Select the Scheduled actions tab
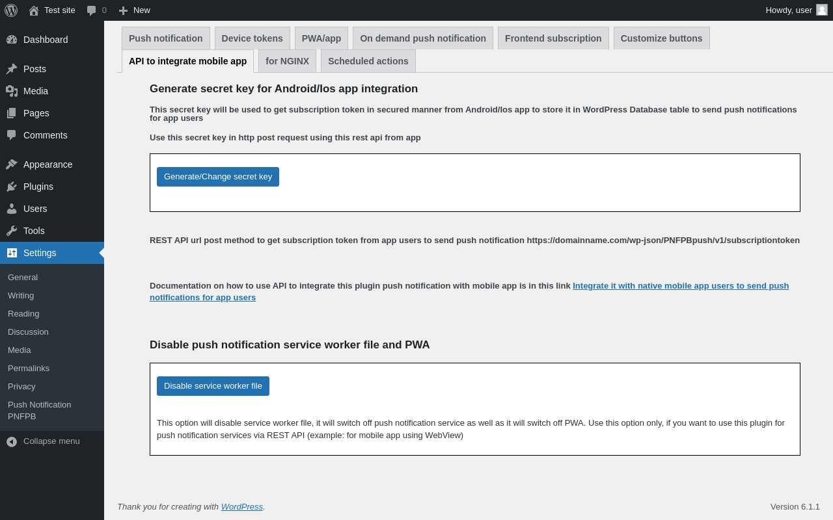The width and height of the screenshot is (833, 520). pos(368,61)
